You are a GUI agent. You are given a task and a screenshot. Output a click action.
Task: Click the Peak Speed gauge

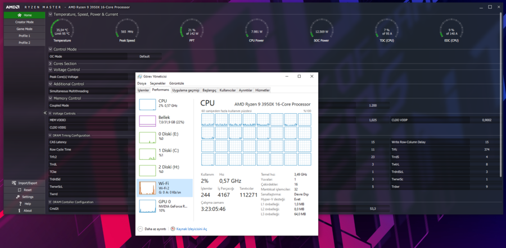tap(127, 31)
